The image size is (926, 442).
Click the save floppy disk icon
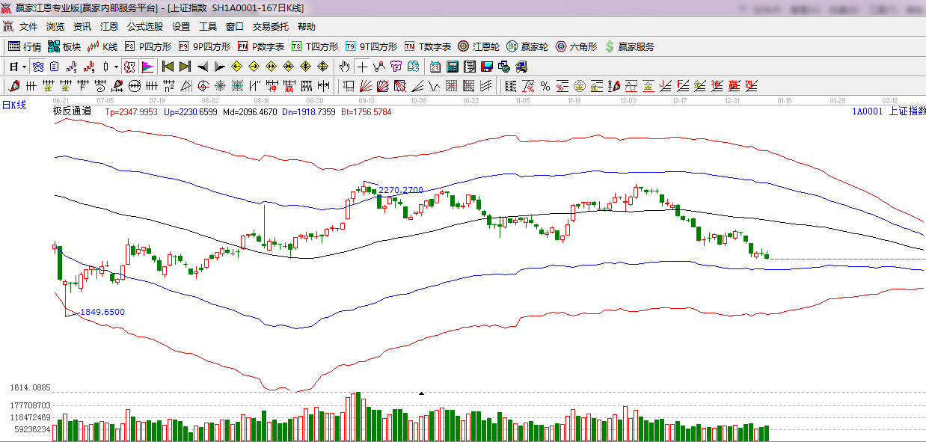tap(487, 67)
